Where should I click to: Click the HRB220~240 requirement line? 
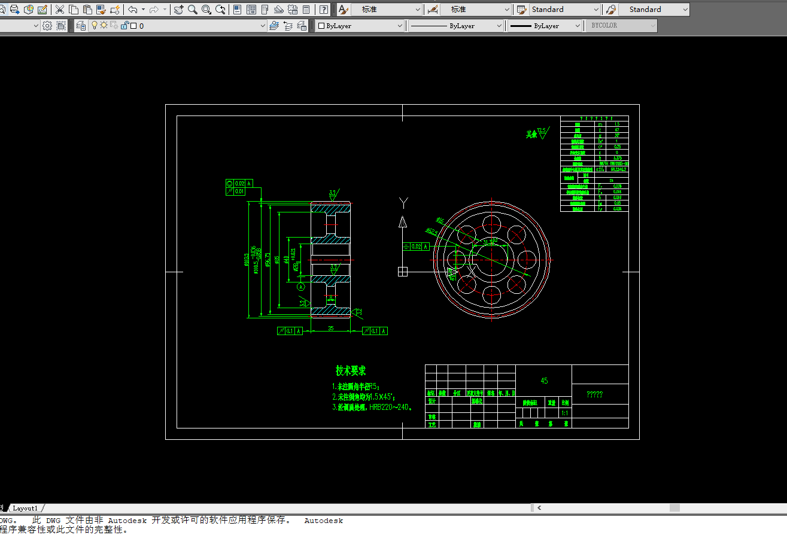click(x=372, y=408)
